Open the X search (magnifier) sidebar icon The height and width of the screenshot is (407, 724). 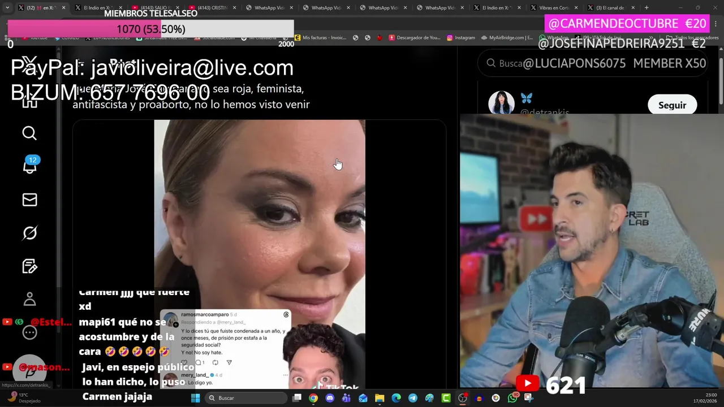(29, 133)
